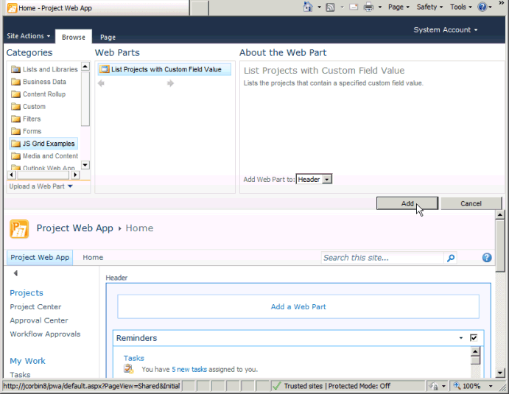Open the Safety menu

tap(429, 7)
